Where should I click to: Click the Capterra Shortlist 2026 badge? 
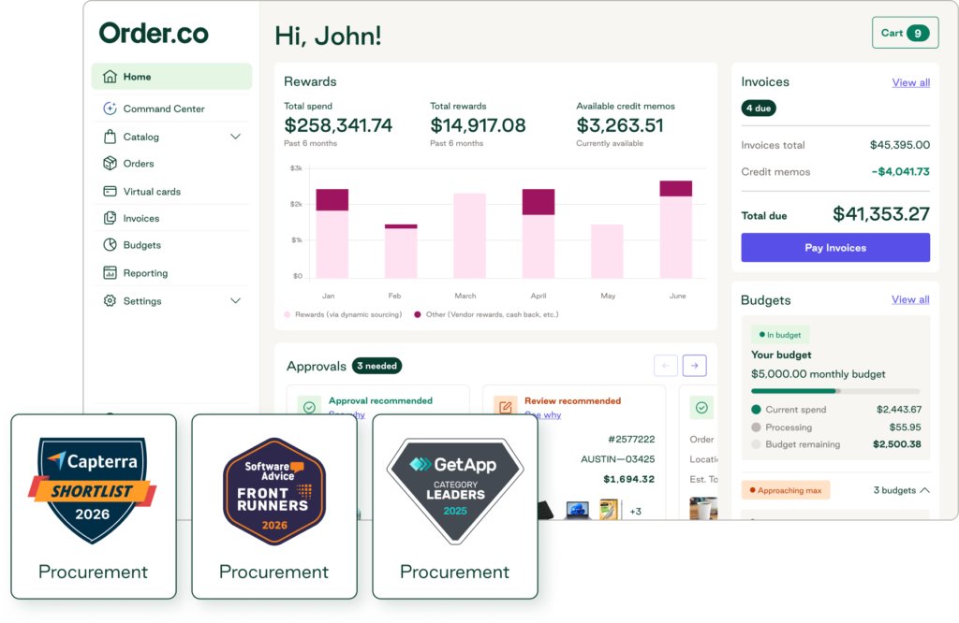coord(93,490)
